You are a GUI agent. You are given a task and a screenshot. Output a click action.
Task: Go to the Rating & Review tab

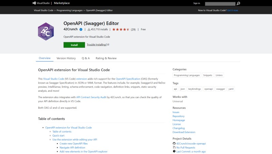pos(106,58)
